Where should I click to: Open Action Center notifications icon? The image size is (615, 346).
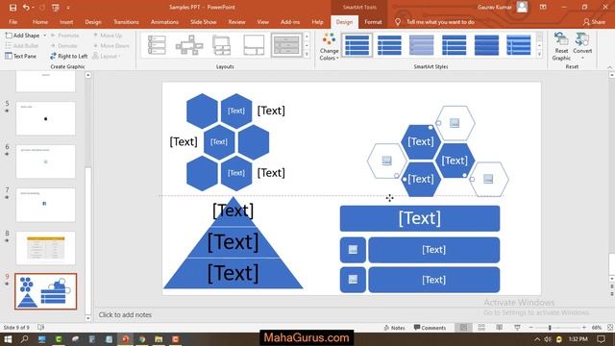pos(602,339)
